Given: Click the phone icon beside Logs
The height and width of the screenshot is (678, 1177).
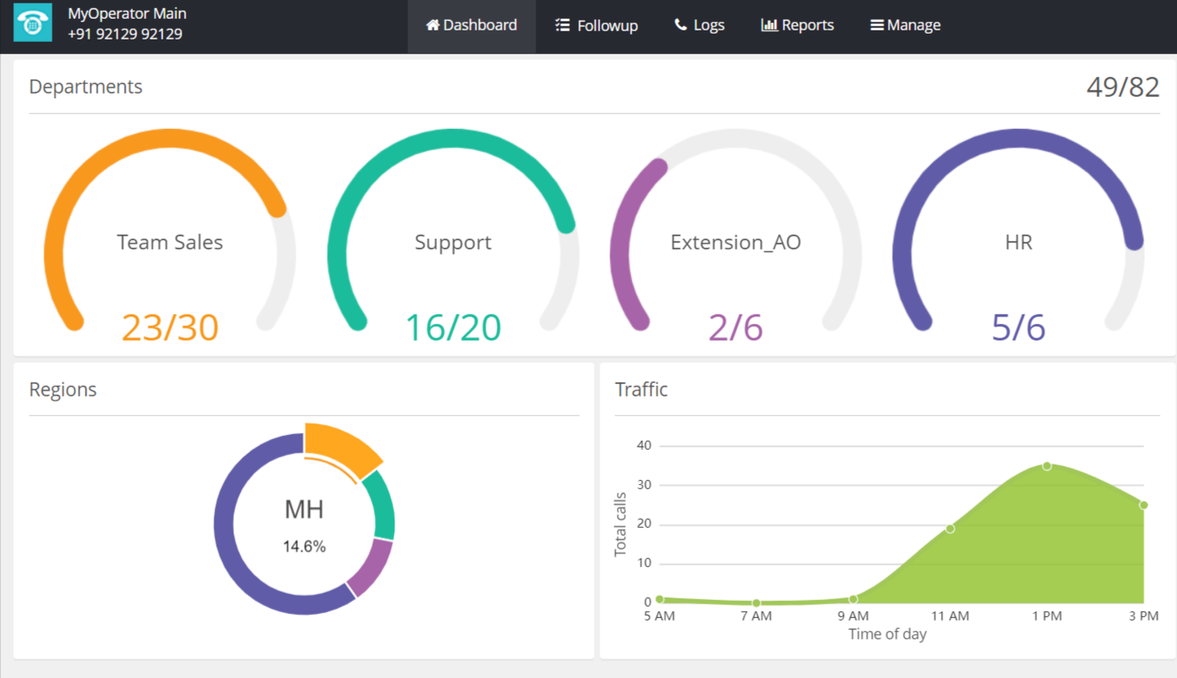Looking at the screenshot, I should (680, 25).
